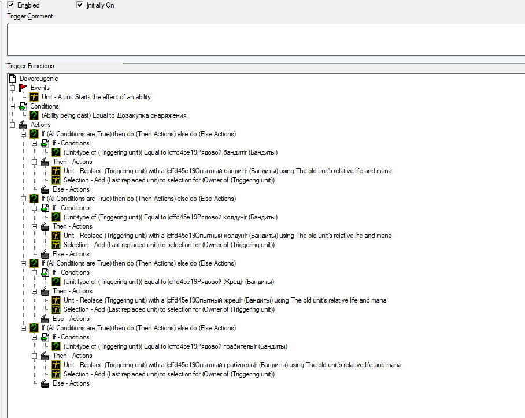525x418 pixels.
Task: Click question icon of fourth If-Then-Else action
Action: click(34, 328)
